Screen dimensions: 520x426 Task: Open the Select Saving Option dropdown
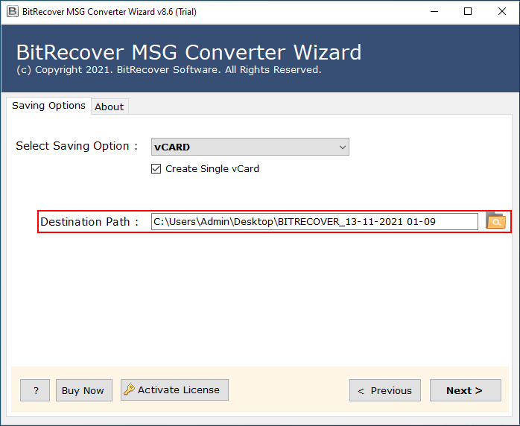click(250, 147)
